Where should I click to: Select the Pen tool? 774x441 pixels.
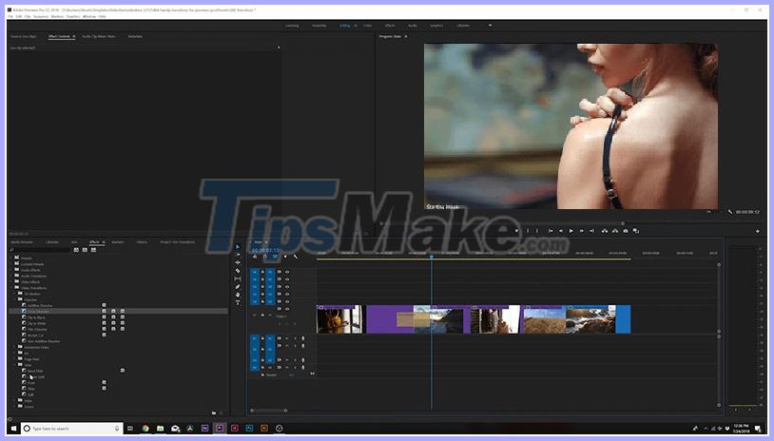tap(238, 287)
